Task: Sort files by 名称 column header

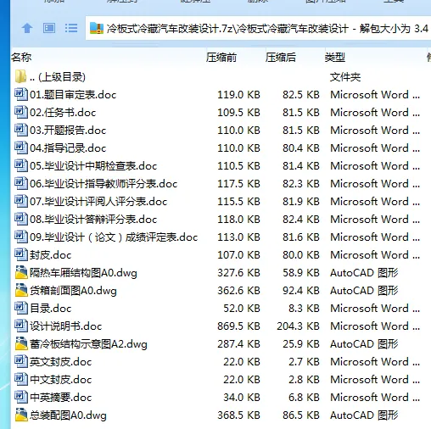Action: 21,58
